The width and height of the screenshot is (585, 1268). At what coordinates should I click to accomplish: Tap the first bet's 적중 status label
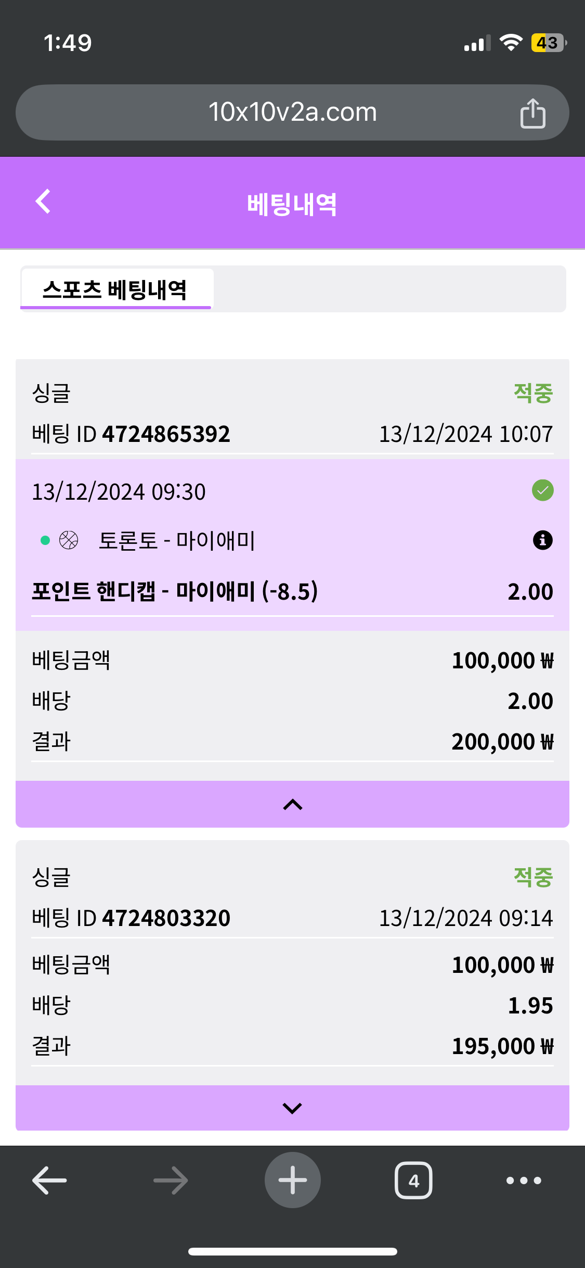[x=533, y=392]
